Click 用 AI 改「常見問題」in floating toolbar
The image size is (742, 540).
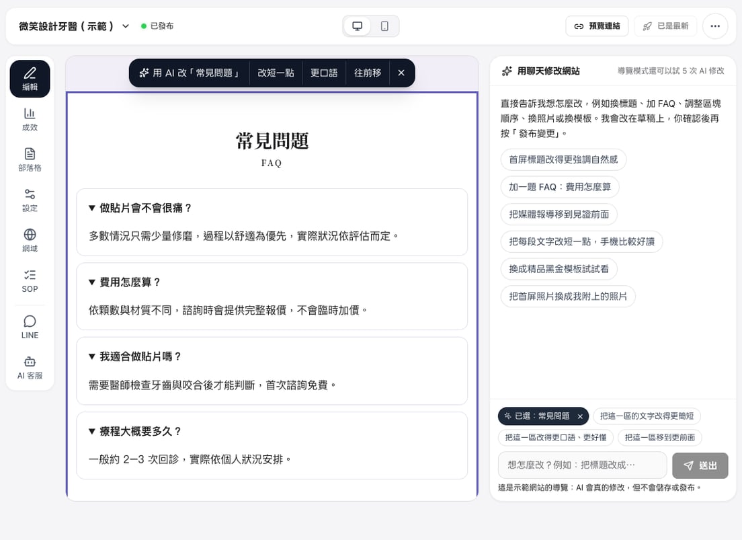[x=190, y=73]
